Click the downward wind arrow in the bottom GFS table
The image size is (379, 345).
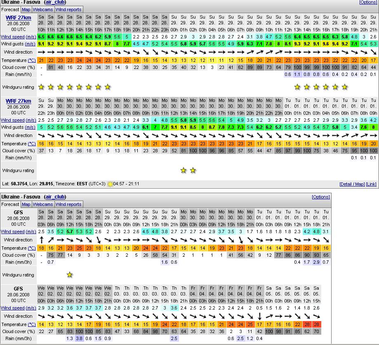(x=259, y=316)
